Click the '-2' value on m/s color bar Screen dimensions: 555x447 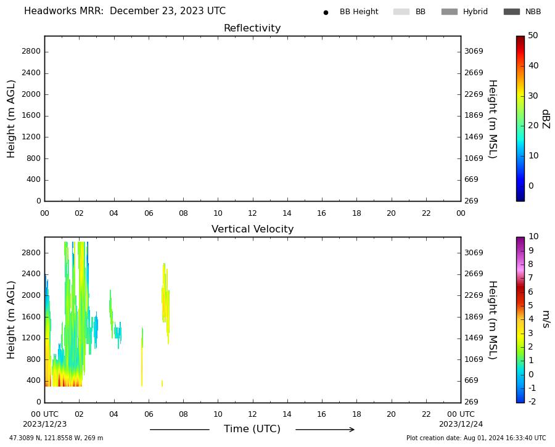coord(532,401)
